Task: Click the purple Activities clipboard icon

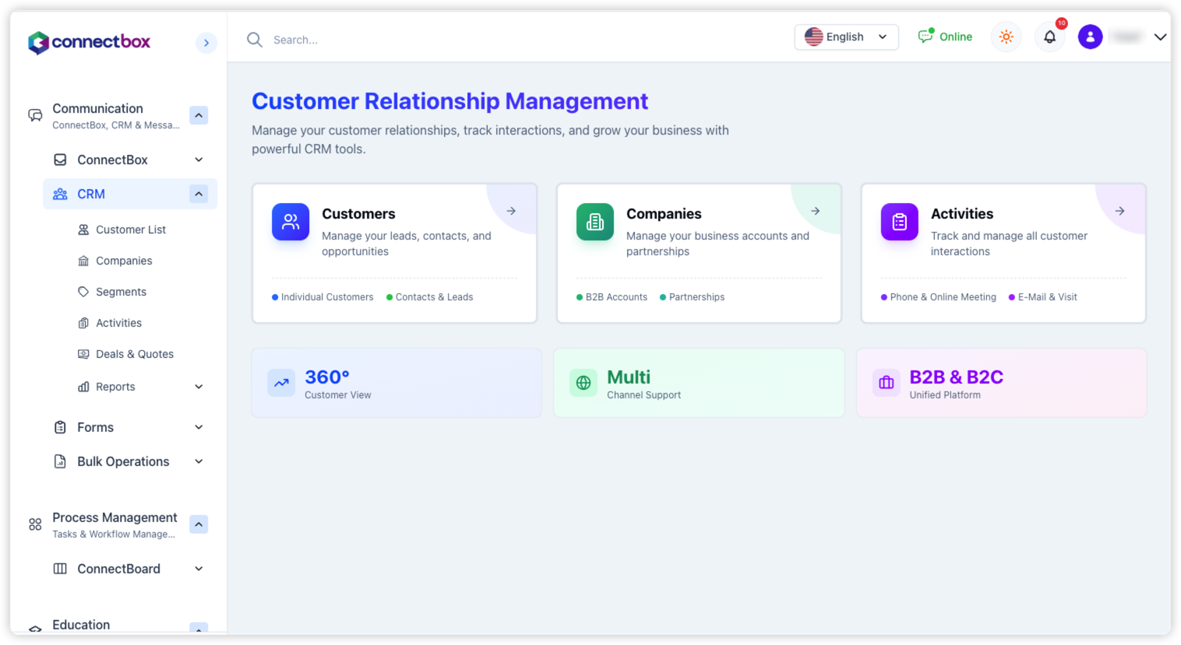Action: click(x=899, y=222)
